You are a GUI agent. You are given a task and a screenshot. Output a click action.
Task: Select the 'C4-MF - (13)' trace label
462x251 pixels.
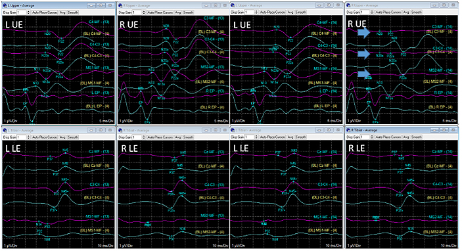[x=99, y=22]
